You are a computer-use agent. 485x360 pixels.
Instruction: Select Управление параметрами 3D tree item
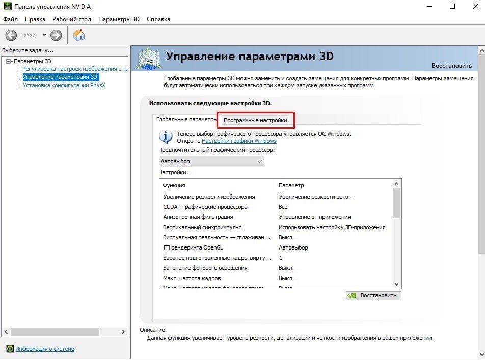(x=61, y=77)
